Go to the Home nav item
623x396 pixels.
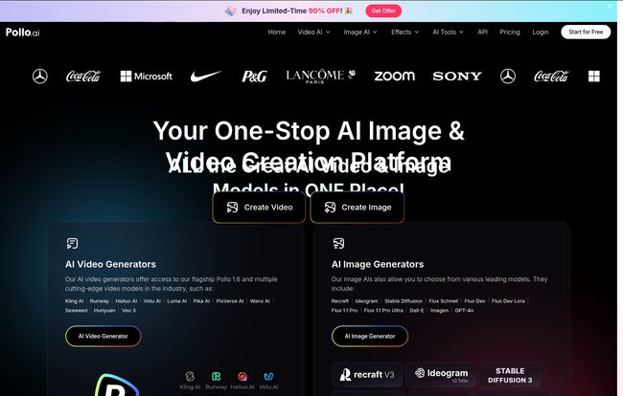tap(277, 33)
